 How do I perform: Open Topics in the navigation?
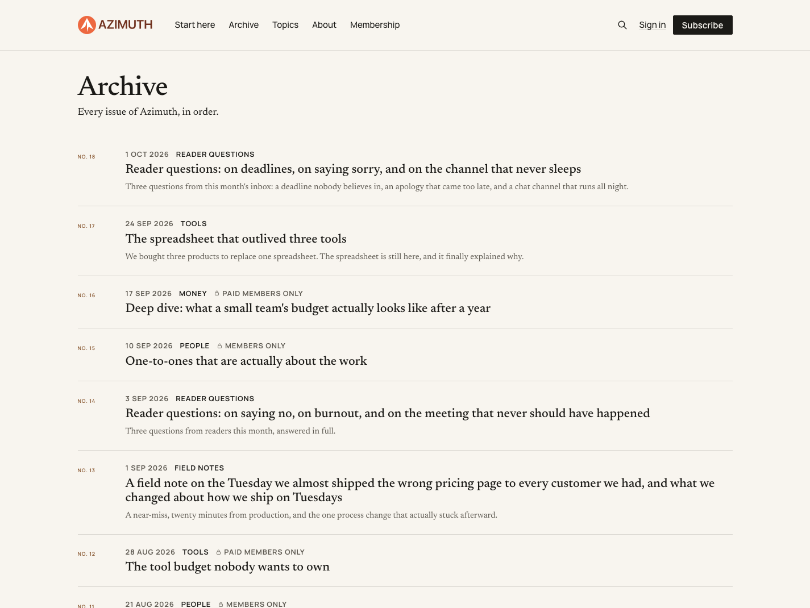[285, 25]
